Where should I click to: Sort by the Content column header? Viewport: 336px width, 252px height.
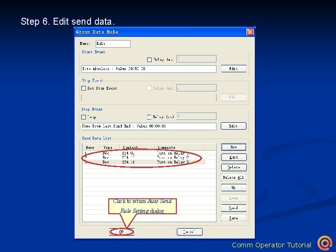[137, 147]
